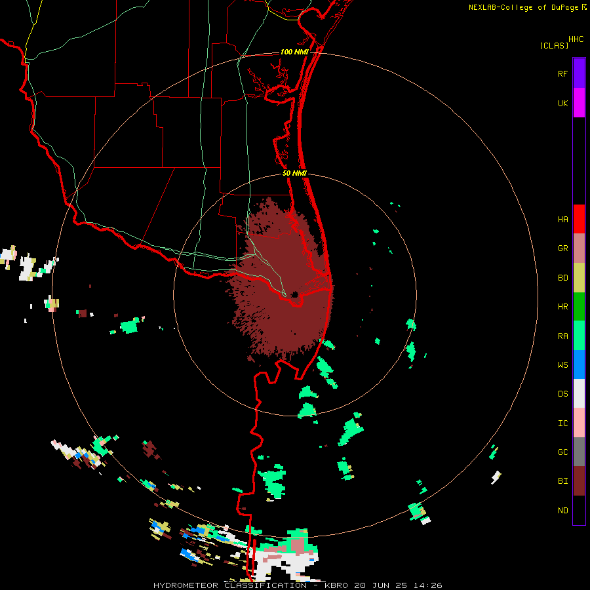Image resolution: width=590 pixels, height=590 pixels.
Task: Click 'HYDROMETEOR CLASSIFICATION' in the footer
Action: tap(230, 585)
